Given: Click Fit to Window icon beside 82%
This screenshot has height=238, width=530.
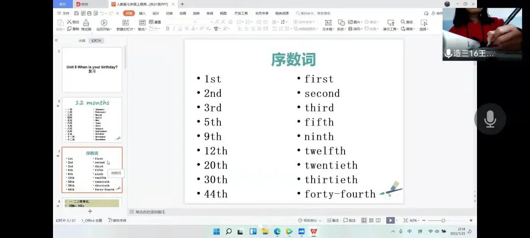Looking at the screenshot, I should pyautogui.click(x=406, y=220).
